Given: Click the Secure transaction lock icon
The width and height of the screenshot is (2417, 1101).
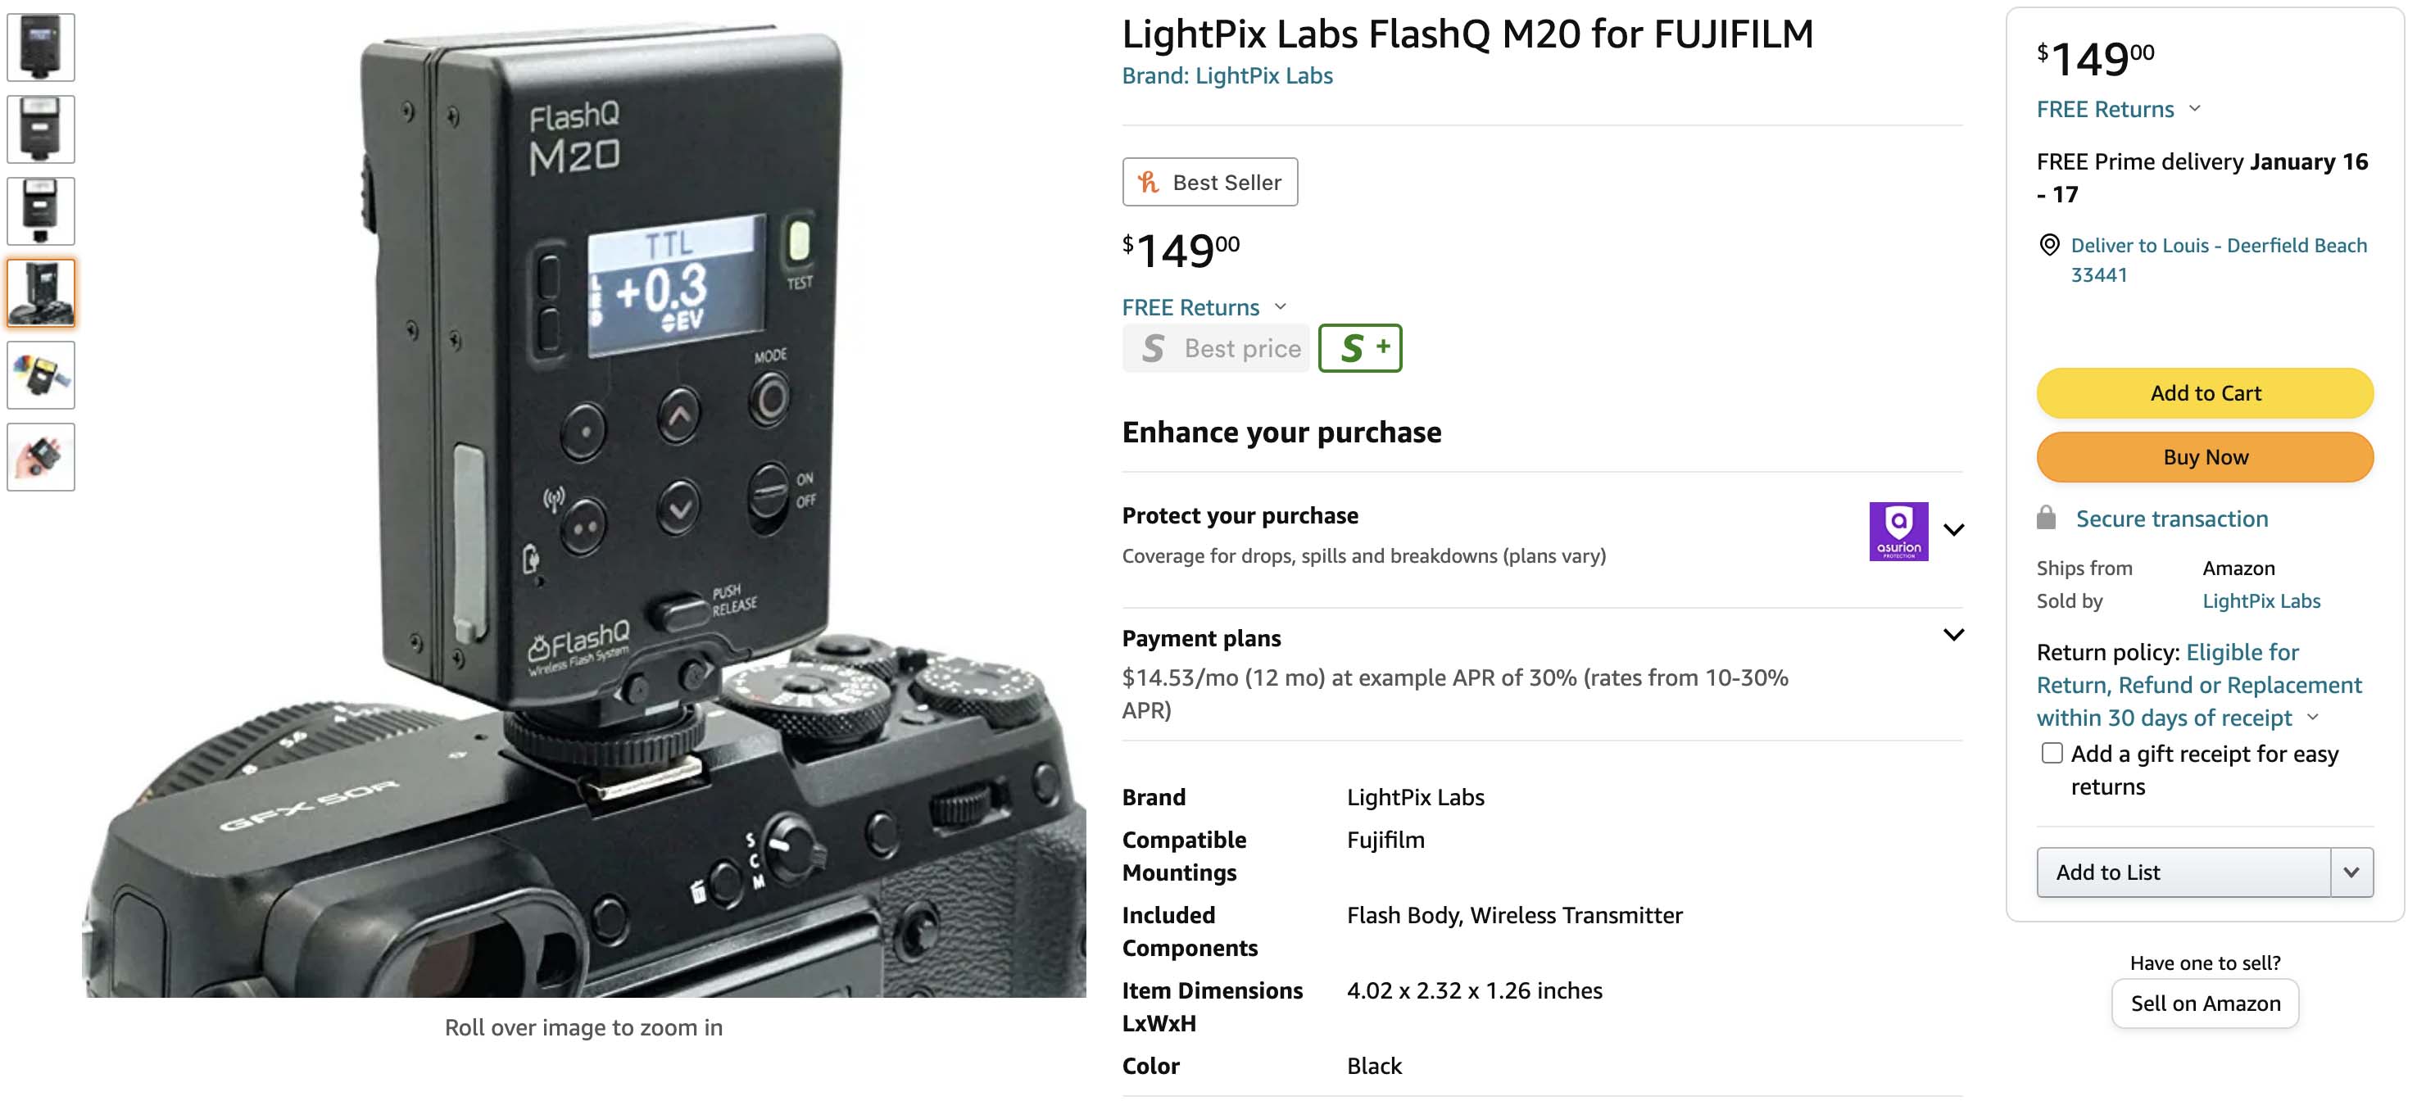Looking at the screenshot, I should click(2047, 518).
